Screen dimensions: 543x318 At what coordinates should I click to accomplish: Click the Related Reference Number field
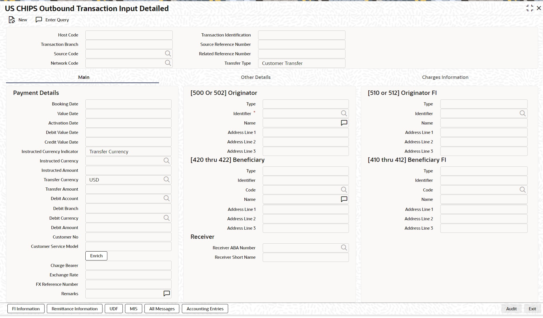coord(301,54)
